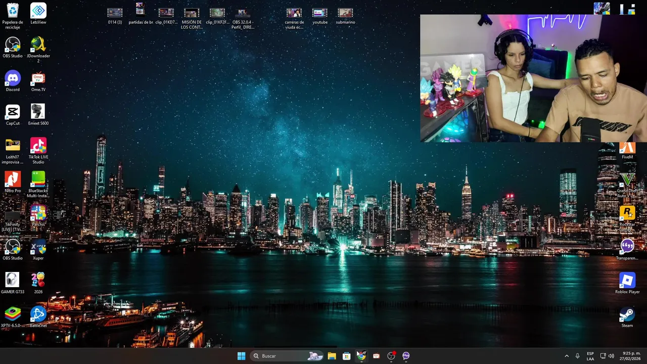Select the Emeet S600 webcam icon

(38, 115)
